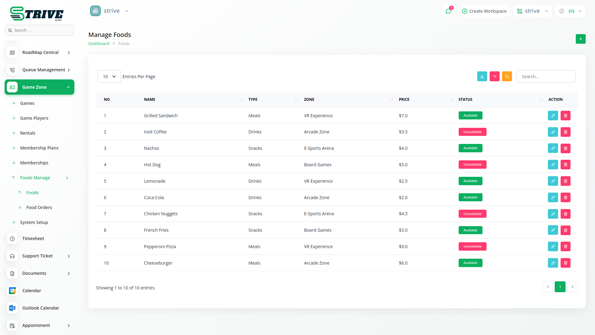The image size is (595, 335).
Task: Sort the table by the Price column
Action: point(404,99)
